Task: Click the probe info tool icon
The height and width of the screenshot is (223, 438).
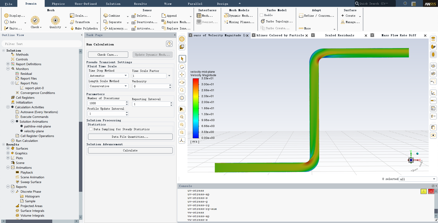Action: pyautogui.click(x=182, y=98)
